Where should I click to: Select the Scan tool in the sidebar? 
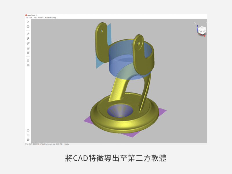[x=28, y=22]
